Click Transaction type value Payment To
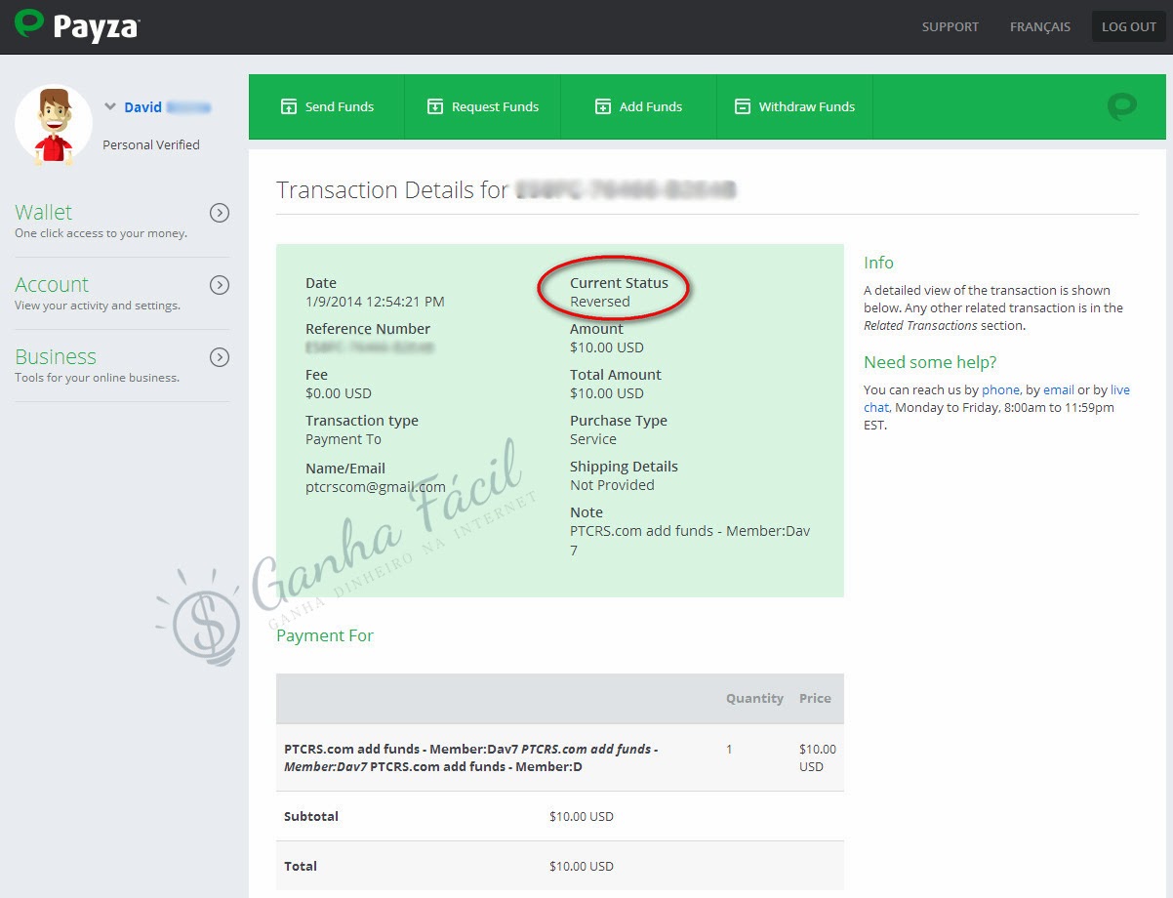The width and height of the screenshot is (1173, 898). pyautogui.click(x=344, y=439)
